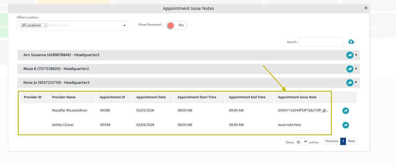The width and height of the screenshot is (396, 165).
Task: Click share arrow icon for Arn Susanna
Action: pos(350,55)
